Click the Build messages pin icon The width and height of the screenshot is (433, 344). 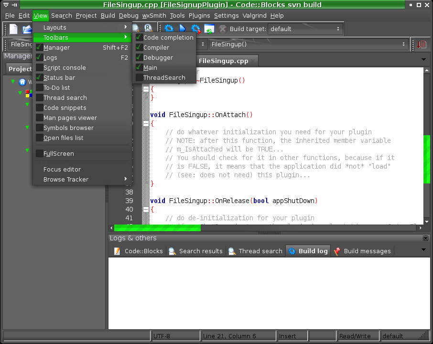337,251
